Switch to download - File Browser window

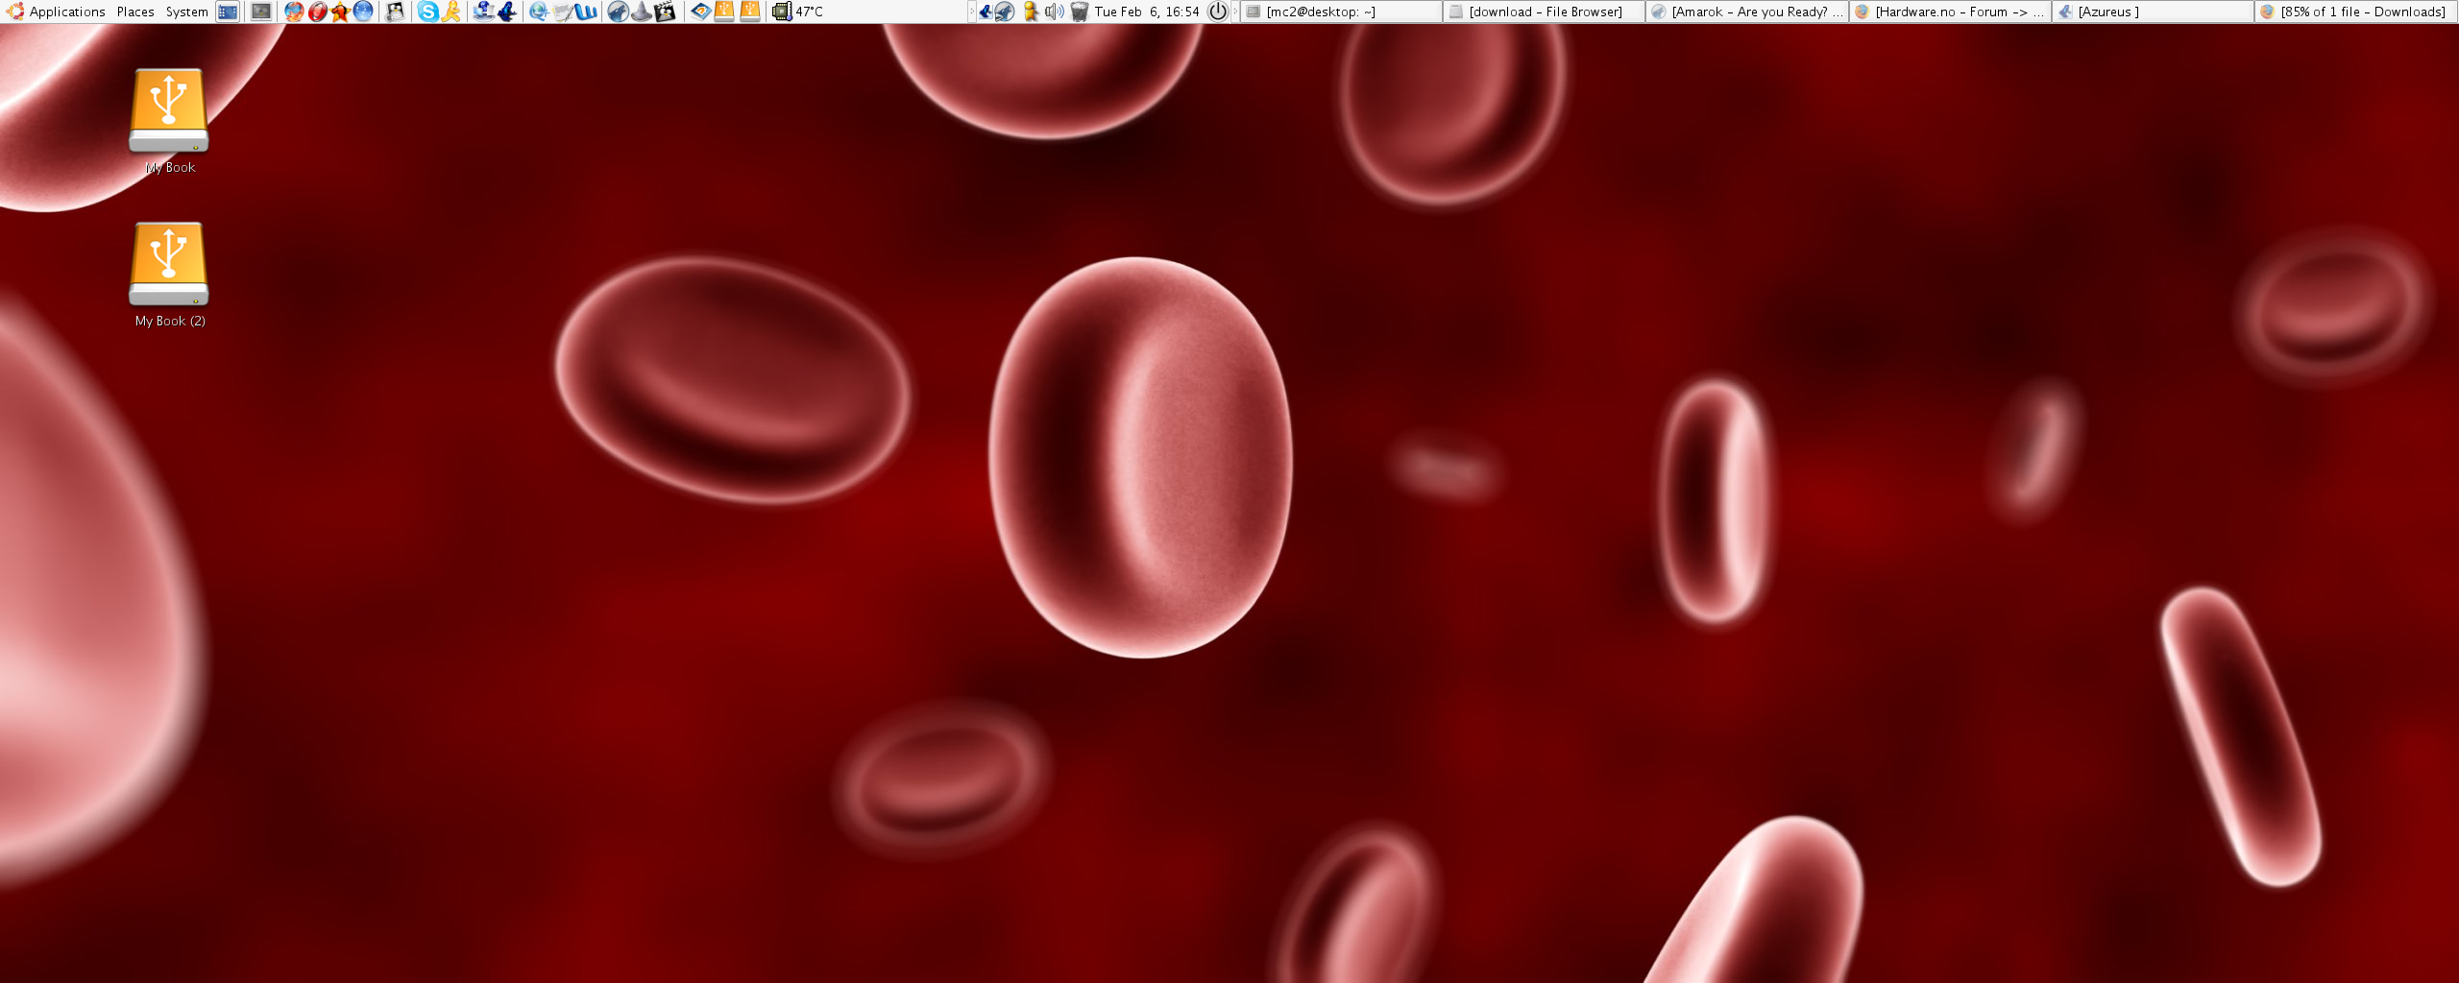click(1544, 12)
